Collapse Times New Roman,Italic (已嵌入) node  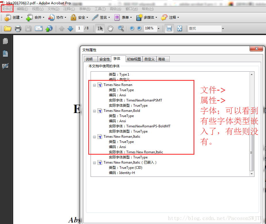95,163
